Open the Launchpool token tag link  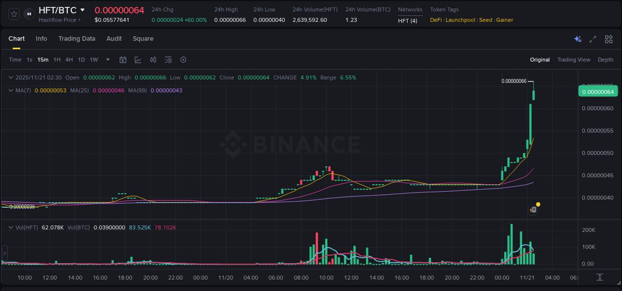pyautogui.click(x=460, y=20)
